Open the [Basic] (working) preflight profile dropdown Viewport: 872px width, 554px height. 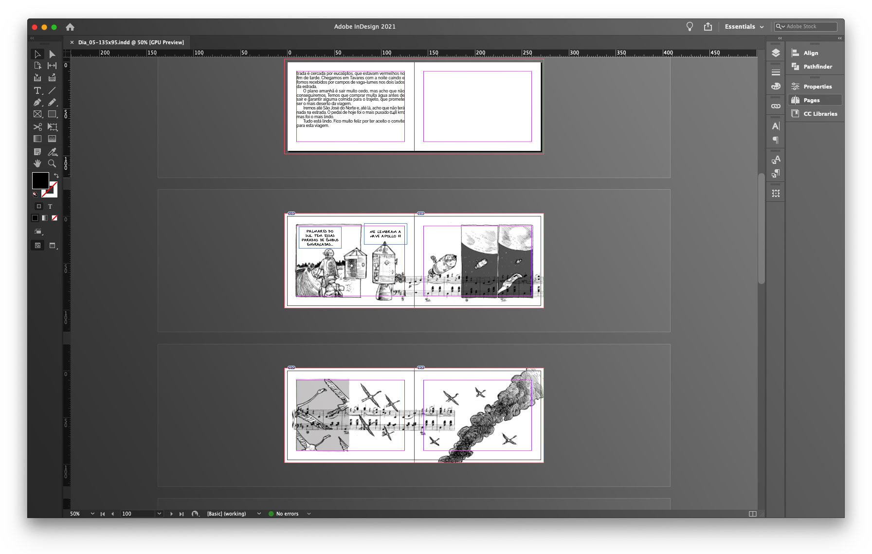[259, 514]
